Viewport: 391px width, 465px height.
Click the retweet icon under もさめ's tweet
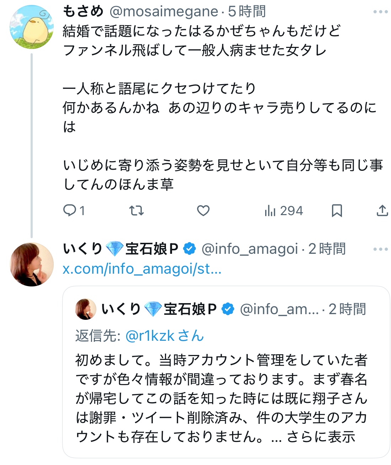136,211
